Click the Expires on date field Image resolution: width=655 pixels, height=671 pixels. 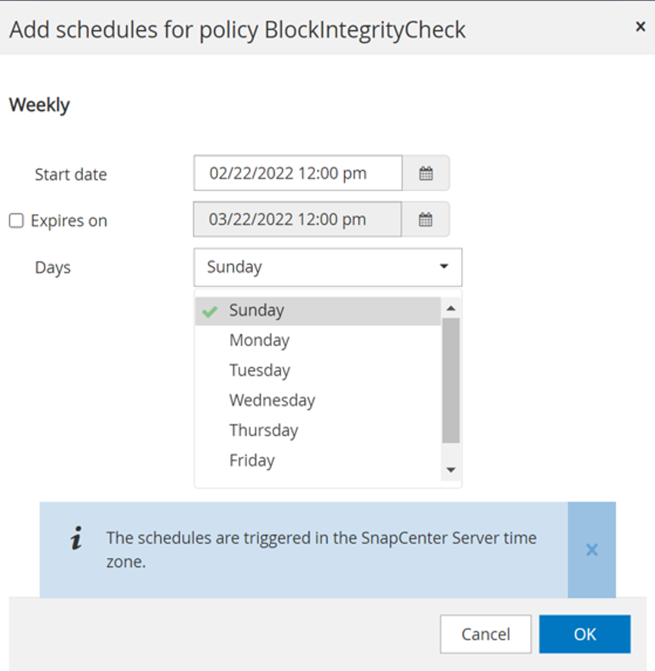(x=297, y=220)
